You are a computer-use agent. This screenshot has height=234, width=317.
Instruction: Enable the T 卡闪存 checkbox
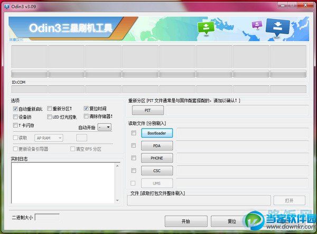tap(15, 125)
